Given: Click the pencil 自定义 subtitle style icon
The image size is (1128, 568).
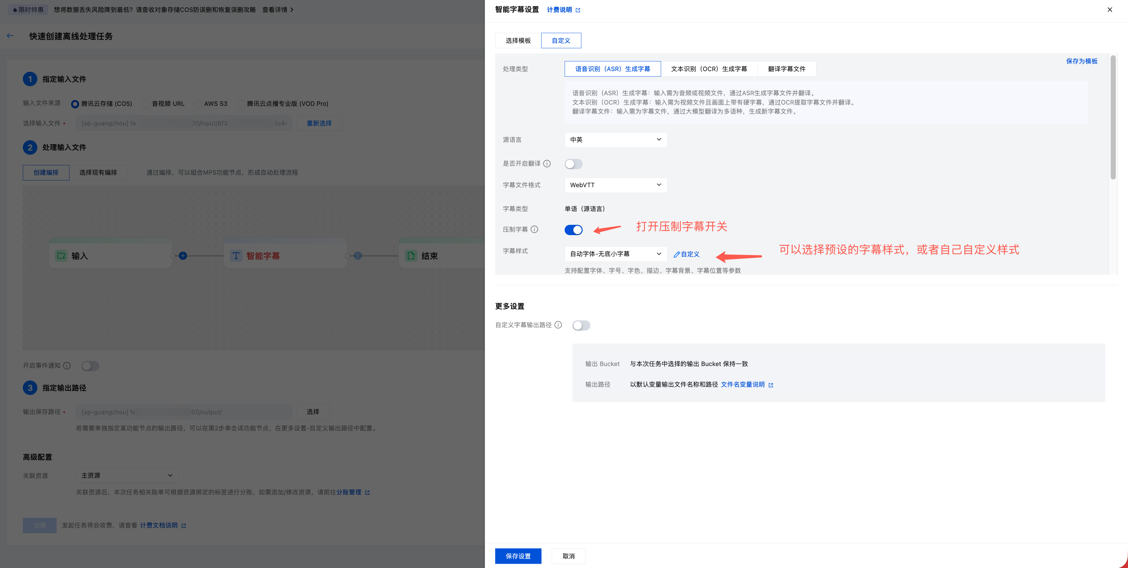Looking at the screenshot, I should [x=677, y=254].
